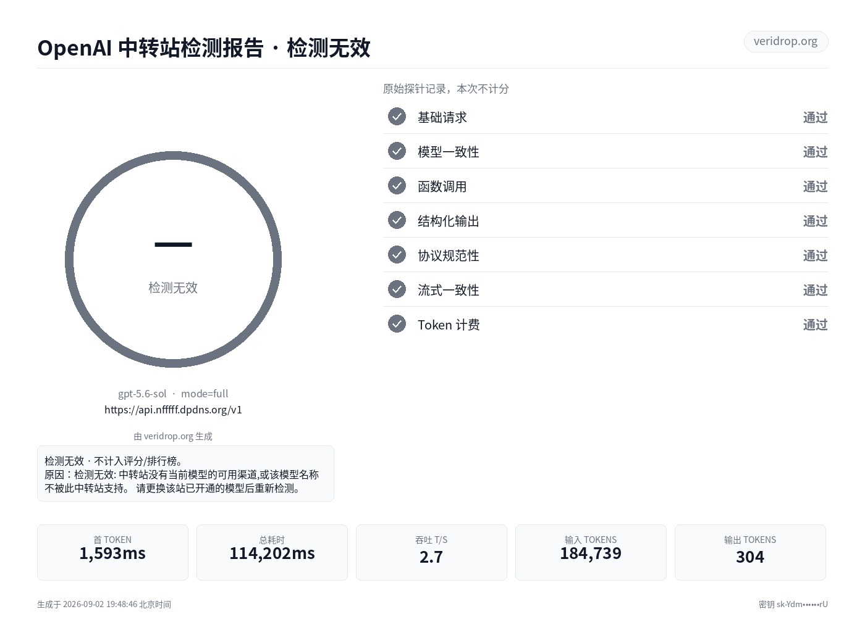Click the checkmark icon beside 流式一致性
865x617 pixels.
click(397, 289)
